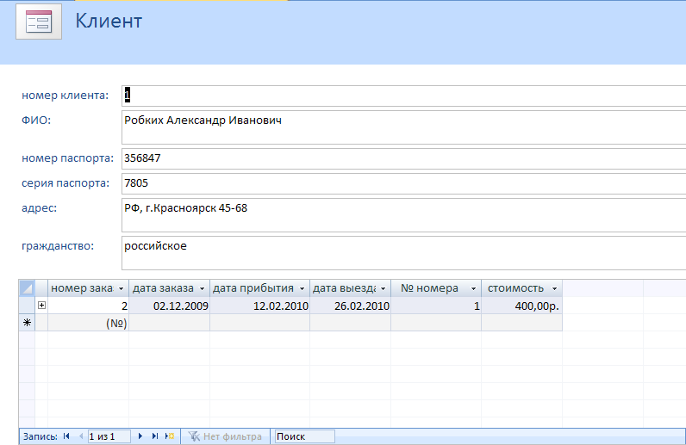Screen dimensions: 686x445
Task: Click the ФИО: label
Action: coord(36,121)
